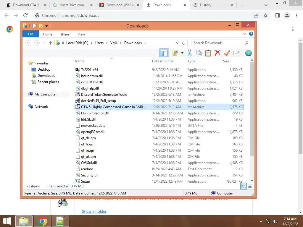Bookmark this page with the star icon
The height and width of the screenshot is (227, 303).
point(266,15)
